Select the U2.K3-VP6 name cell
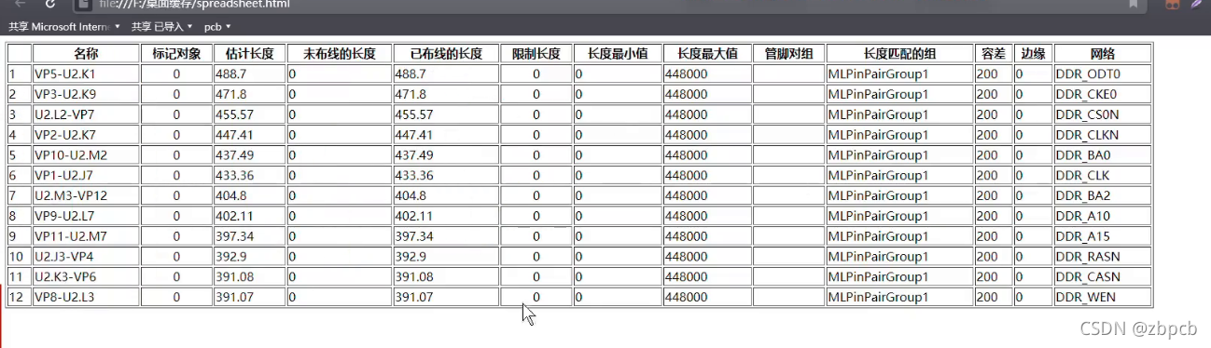Viewport: 1211px width, 348px height. [86, 276]
